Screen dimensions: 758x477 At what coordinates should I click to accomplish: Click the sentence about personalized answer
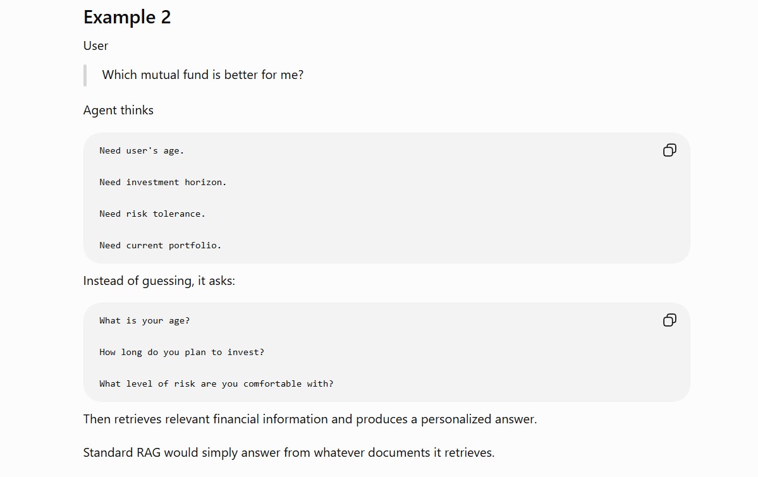[x=310, y=419]
